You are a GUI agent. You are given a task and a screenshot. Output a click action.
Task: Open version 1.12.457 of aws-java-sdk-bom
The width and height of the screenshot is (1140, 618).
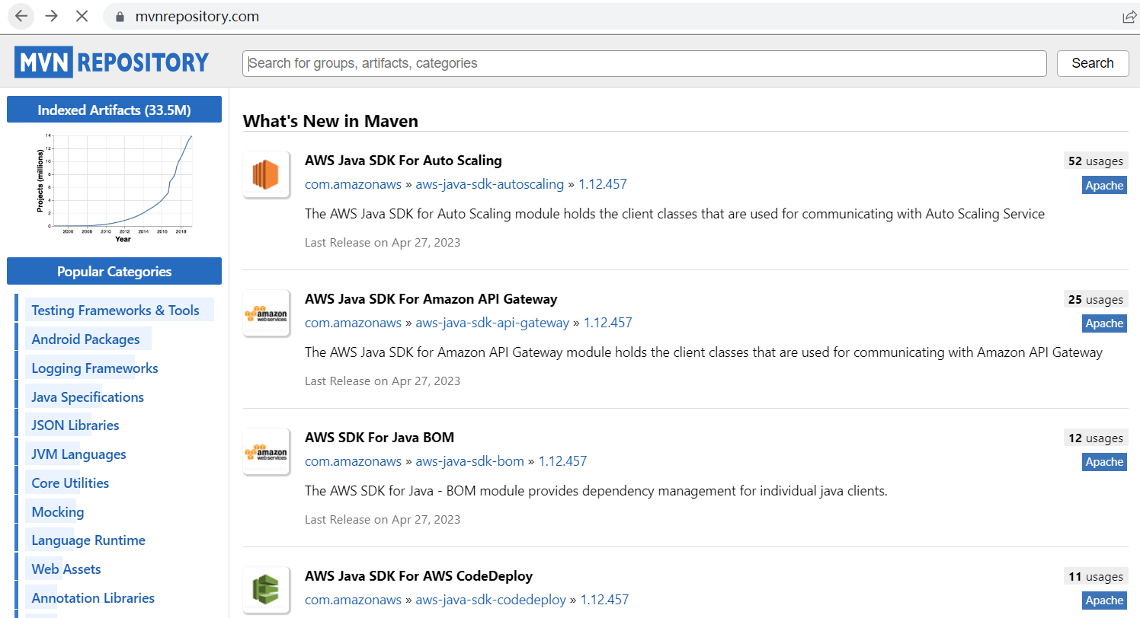tap(563, 461)
